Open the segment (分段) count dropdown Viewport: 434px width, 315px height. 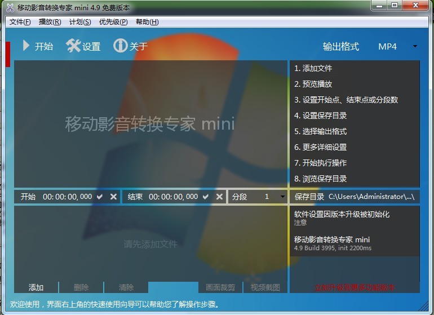282,197
